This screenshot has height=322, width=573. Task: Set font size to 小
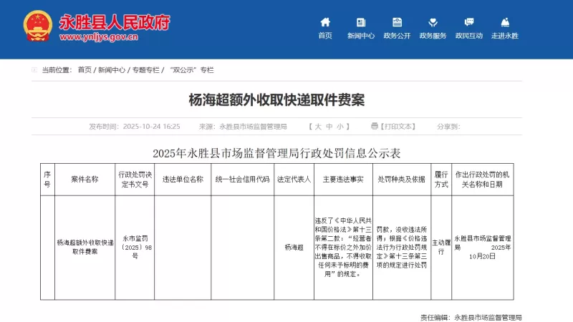click(340, 126)
